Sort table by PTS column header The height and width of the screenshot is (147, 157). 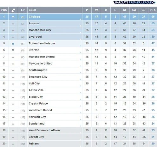(153, 10)
